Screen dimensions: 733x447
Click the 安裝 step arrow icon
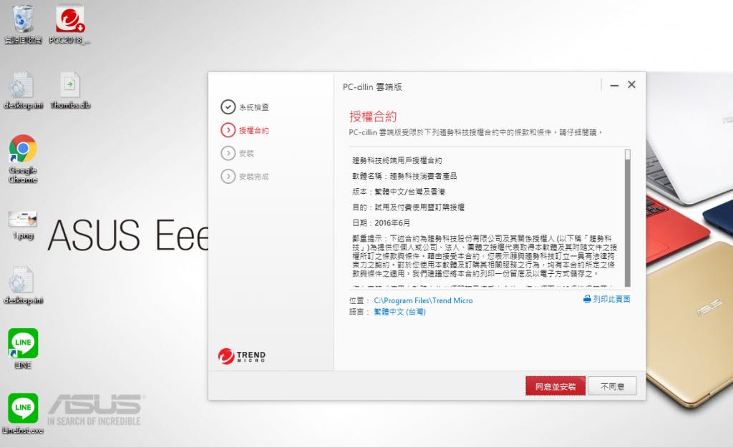[228, 153]
